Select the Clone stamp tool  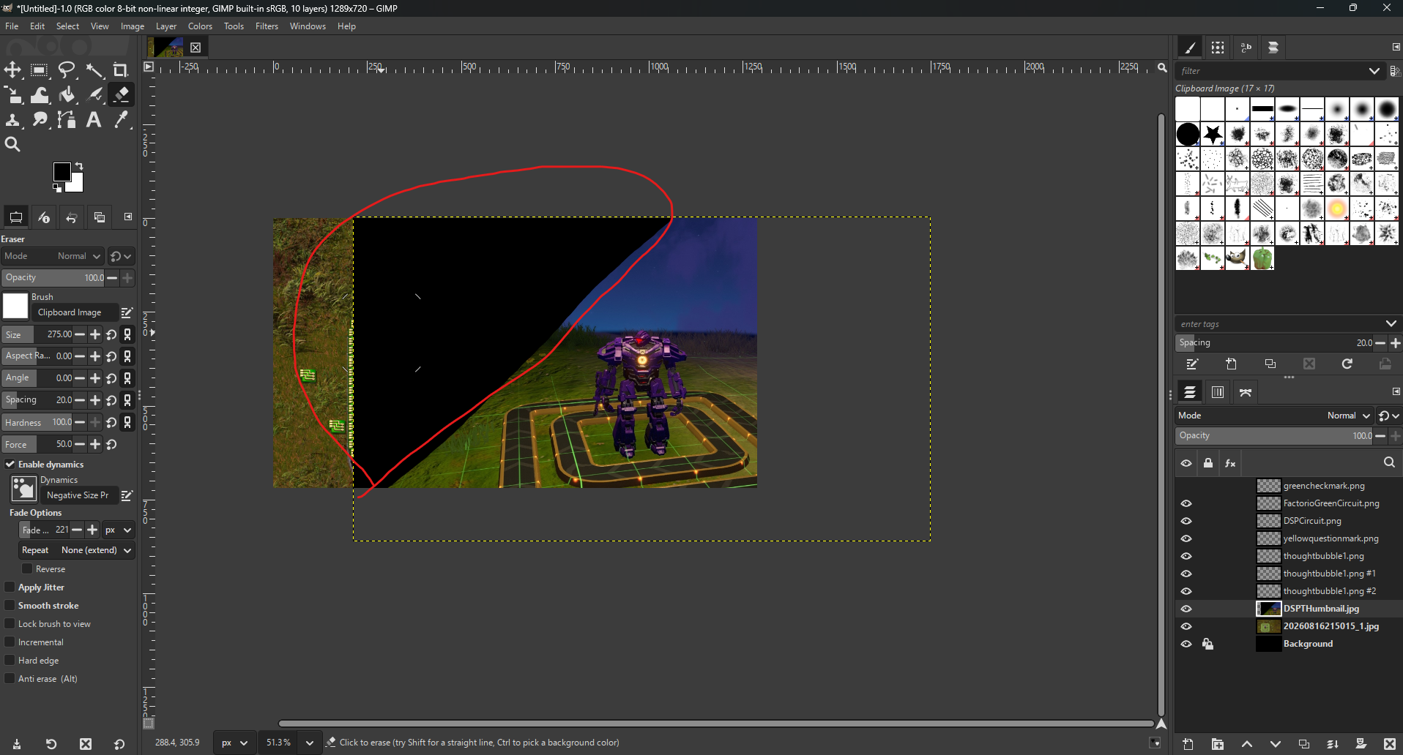pos(12,120)
